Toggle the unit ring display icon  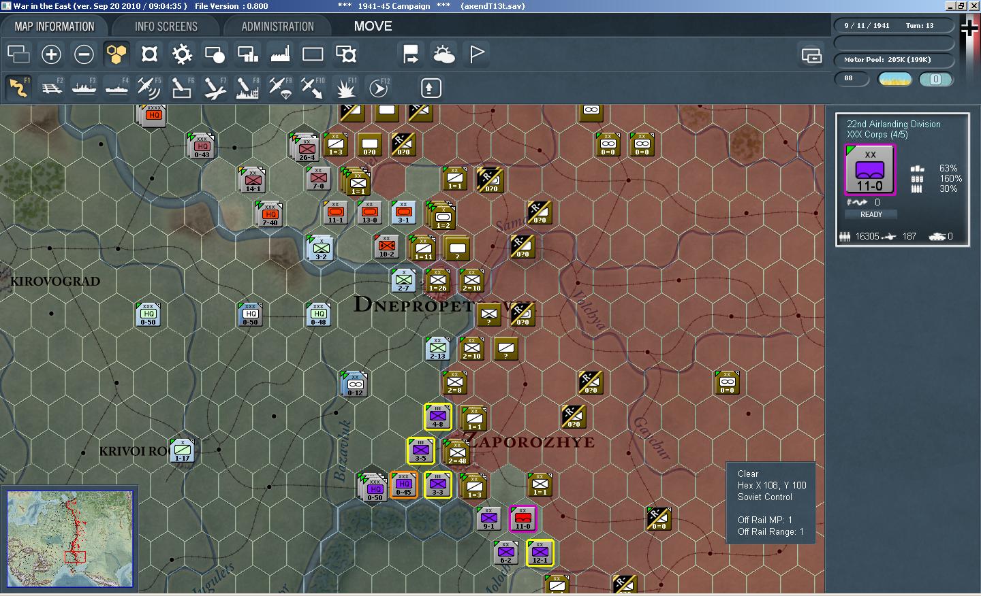point(149,54)
